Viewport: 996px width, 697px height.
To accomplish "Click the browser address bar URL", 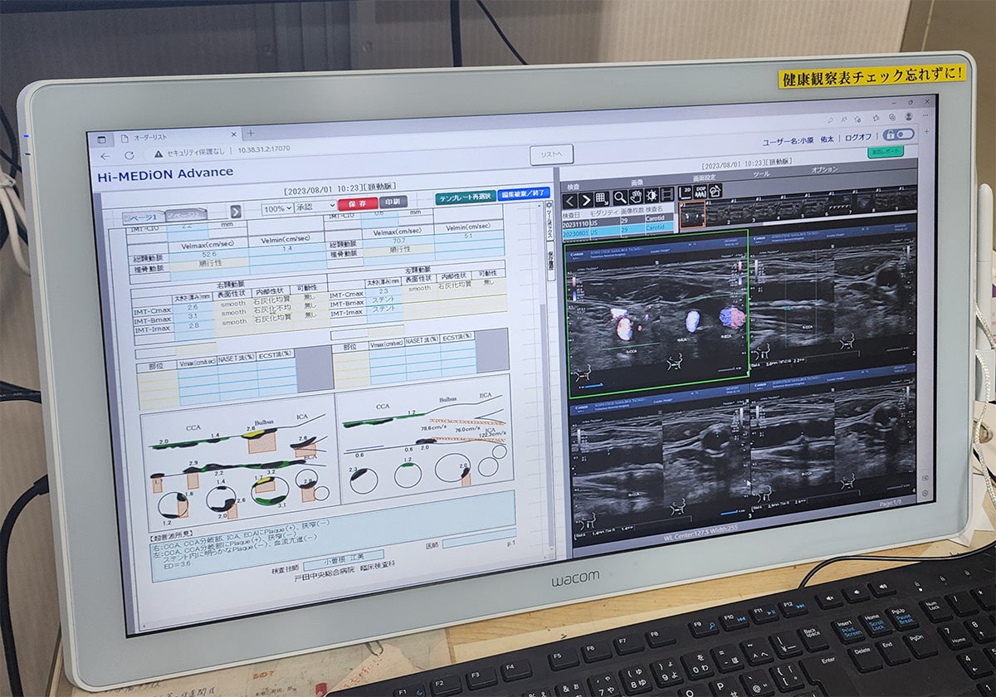I will click(x=263, y=149).
